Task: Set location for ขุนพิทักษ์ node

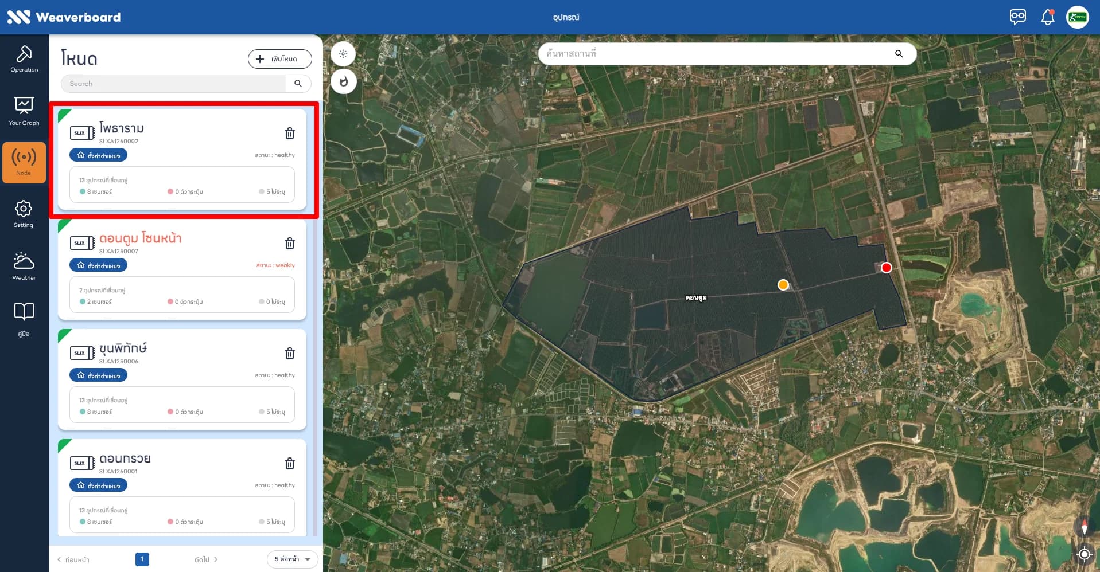Action: pyautogui.click(x=99, y=375)
